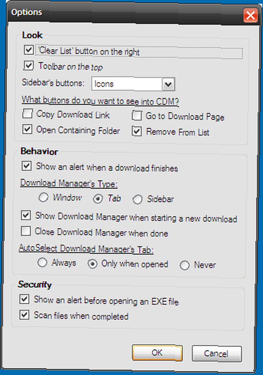Enable Close Download Manager when done
Screen dimensions: 263x375
[x=26, y=231]
